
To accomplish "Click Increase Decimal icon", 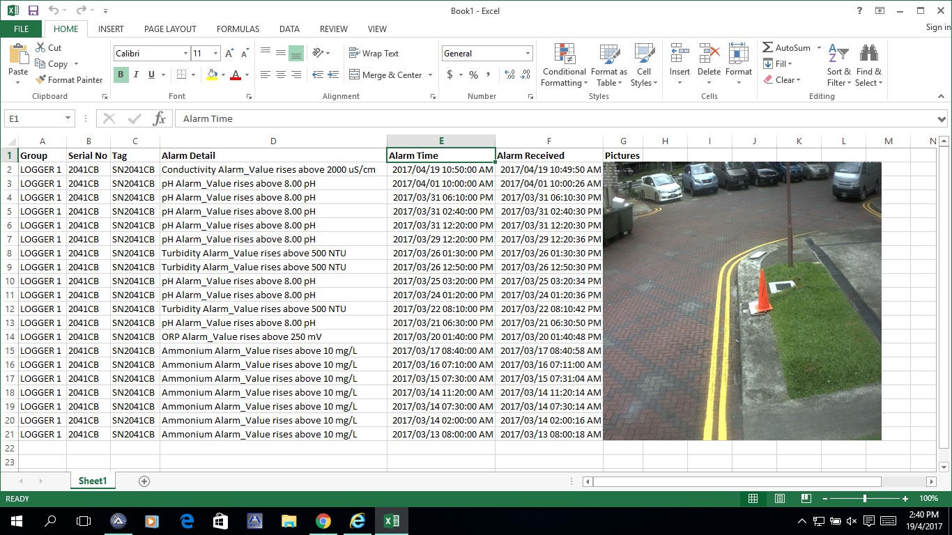I will [x=509, y=75].
